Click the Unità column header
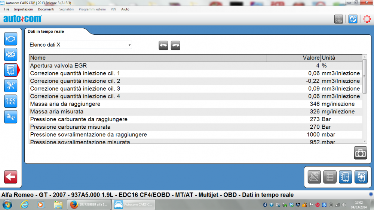 [x=341, y=58]
